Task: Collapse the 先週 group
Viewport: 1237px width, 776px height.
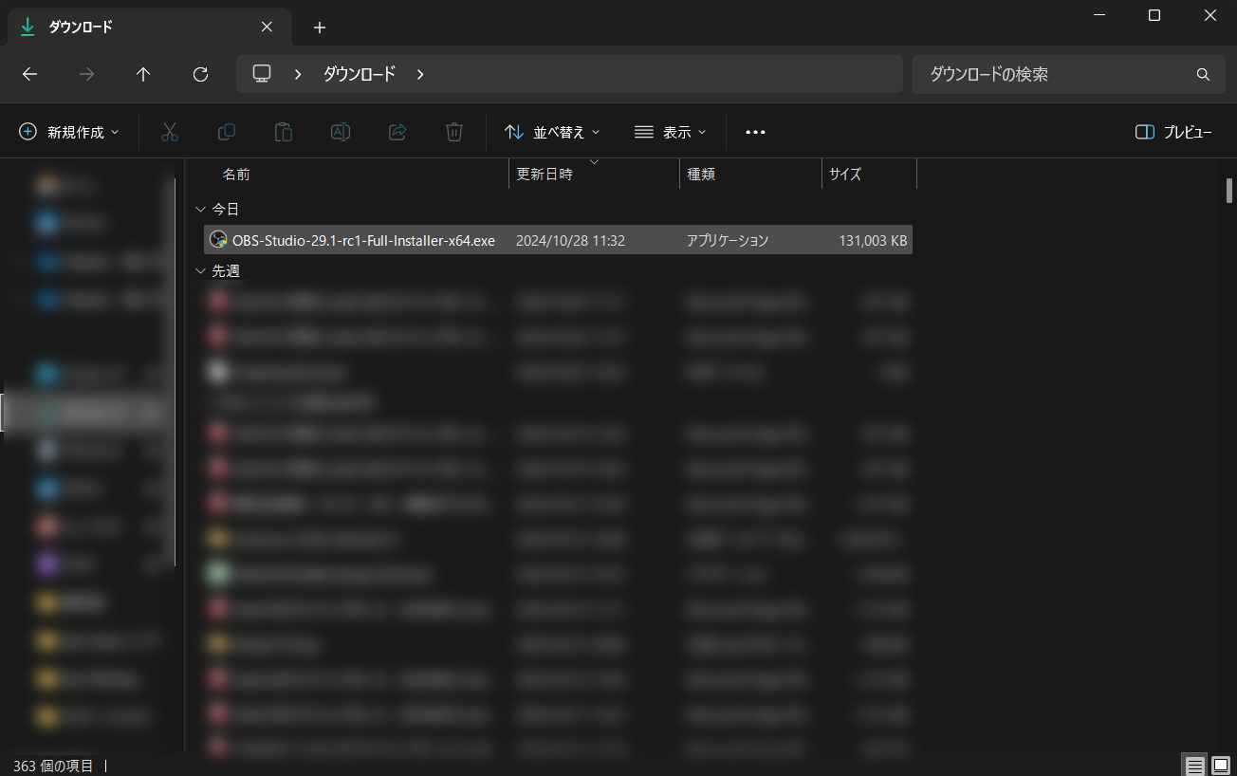Action: point(200,271)
